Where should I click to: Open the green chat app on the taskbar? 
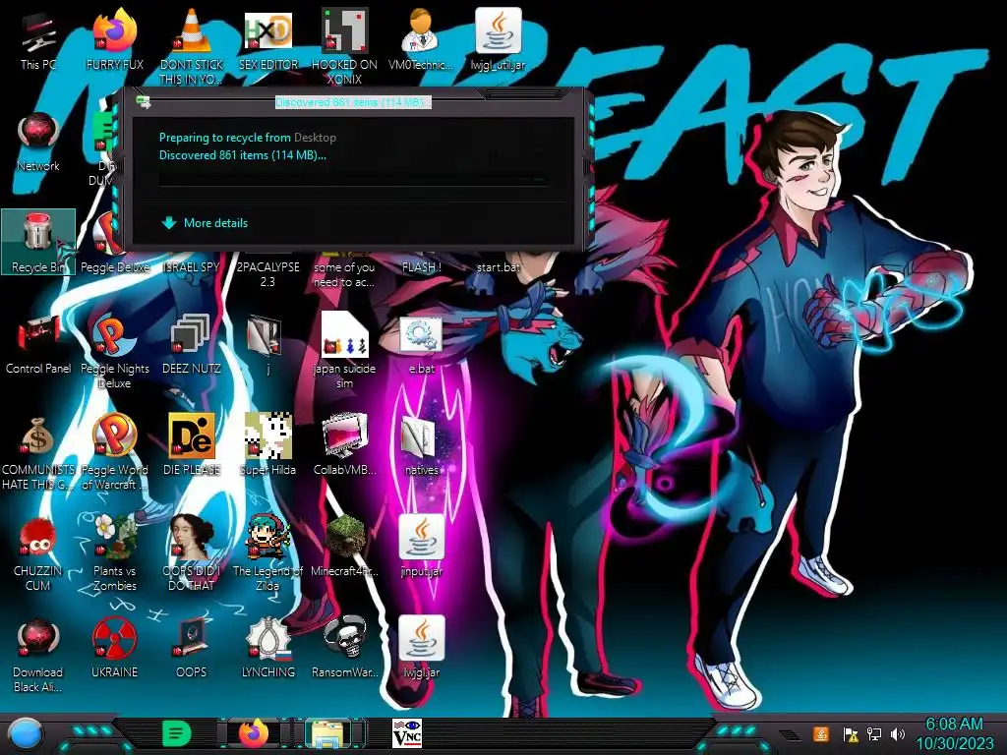(177, 733)
